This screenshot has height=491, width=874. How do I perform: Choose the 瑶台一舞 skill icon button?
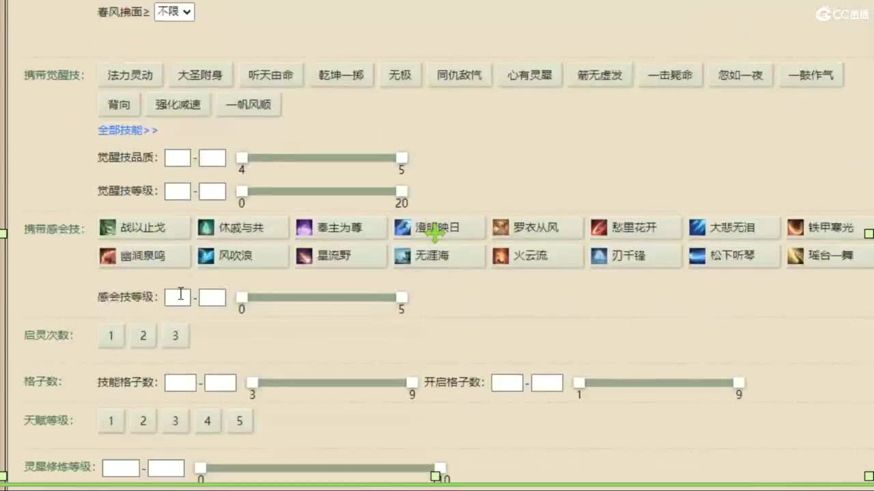tap(830, 256)
